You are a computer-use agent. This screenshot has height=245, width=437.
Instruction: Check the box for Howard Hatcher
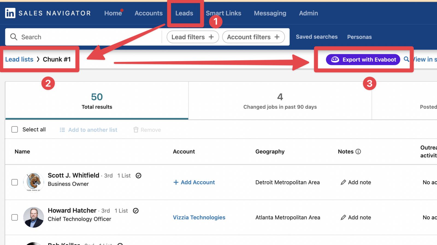[x=15, y=217]
